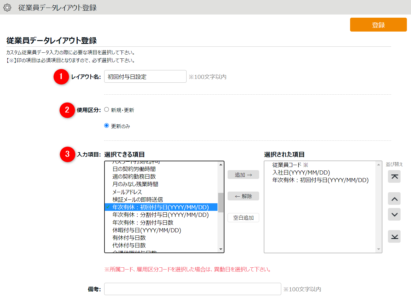Image resolution: width=411 pixels, height=303 pixels.
Task: Choose 有休付与日数 from available items list
Action: 129,238
